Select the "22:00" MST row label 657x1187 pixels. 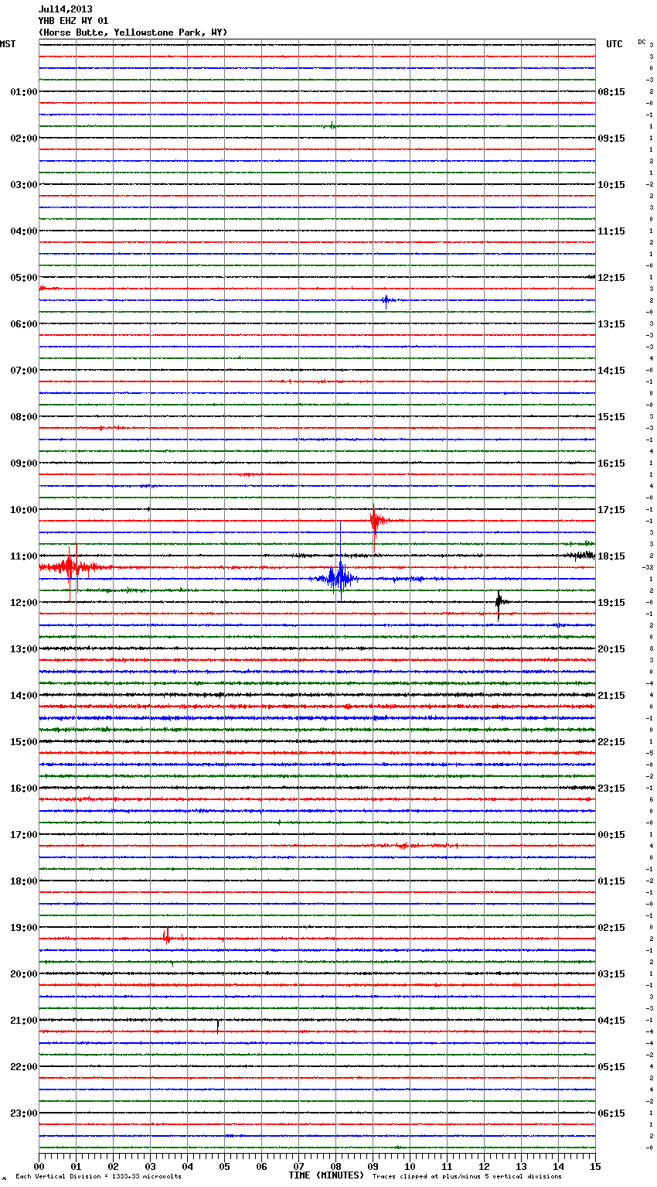[23, 1067]
